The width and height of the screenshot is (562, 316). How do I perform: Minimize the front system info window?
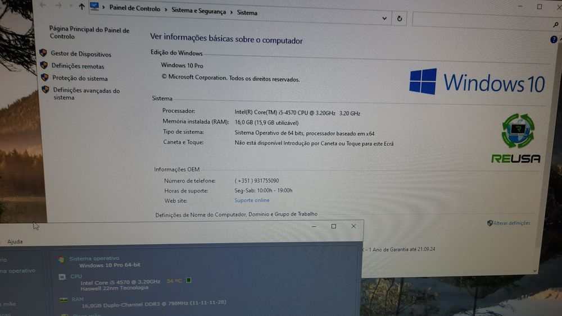314,226
